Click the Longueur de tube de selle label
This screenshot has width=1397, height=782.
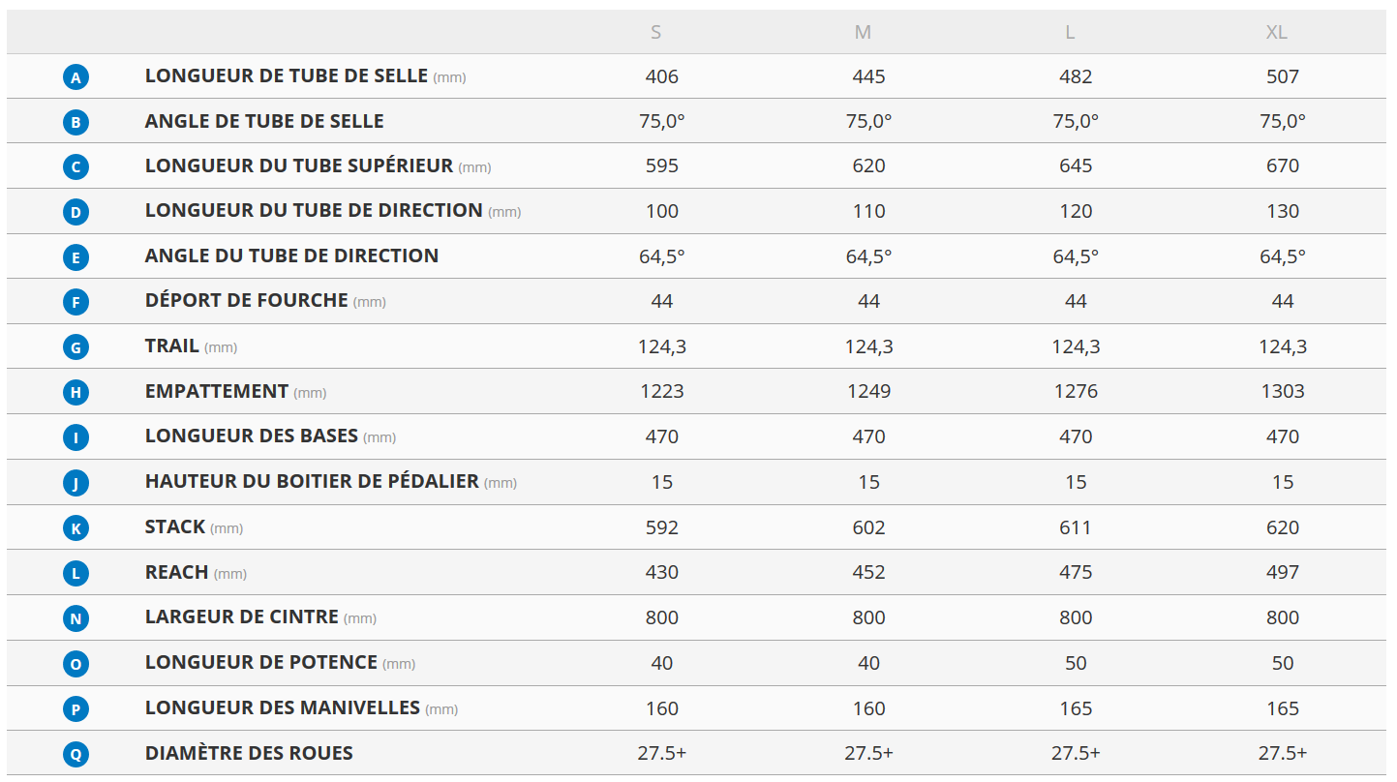[287, 75]
